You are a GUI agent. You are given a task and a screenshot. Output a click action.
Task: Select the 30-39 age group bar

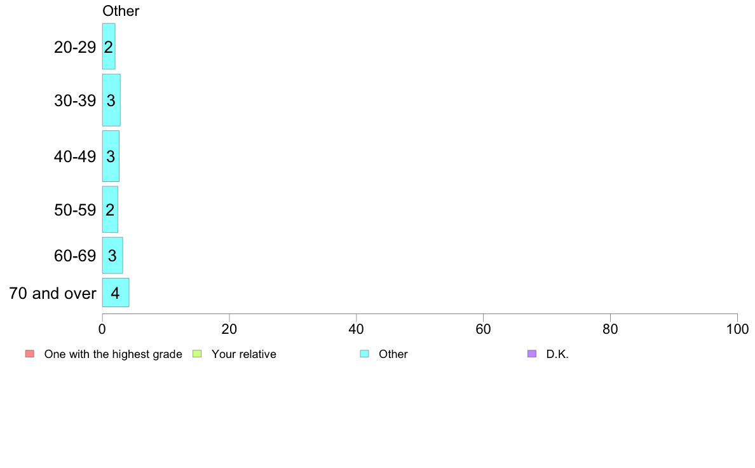pos(111,100)
